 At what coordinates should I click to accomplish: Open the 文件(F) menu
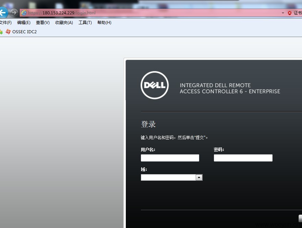tap(5, 23)
